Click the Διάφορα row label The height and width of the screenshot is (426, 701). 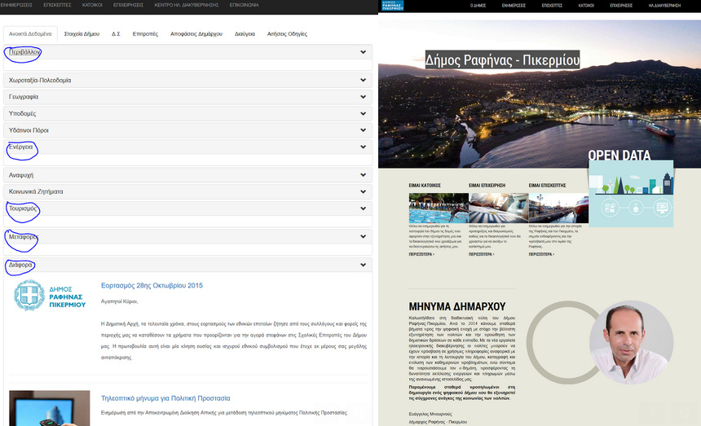click(20, 265)
